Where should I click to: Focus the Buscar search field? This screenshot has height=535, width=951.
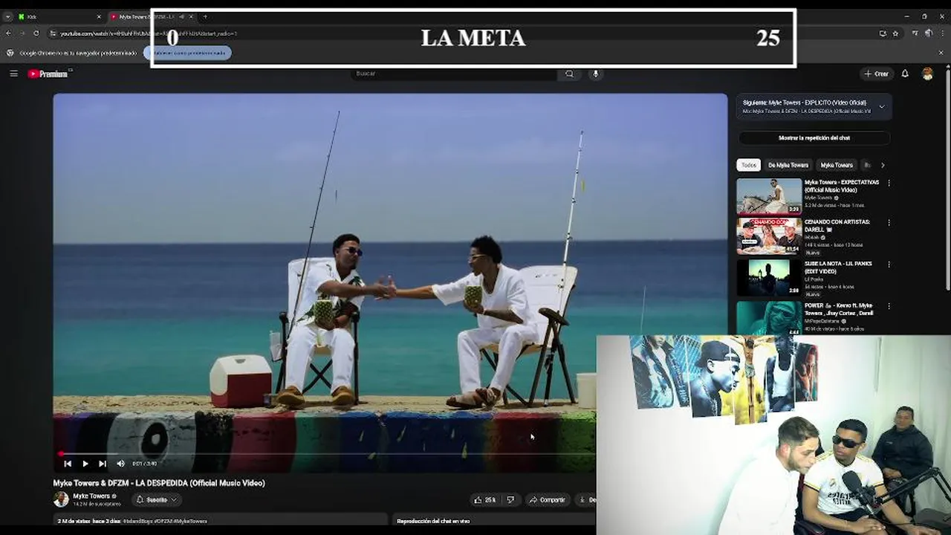[453, 74]
